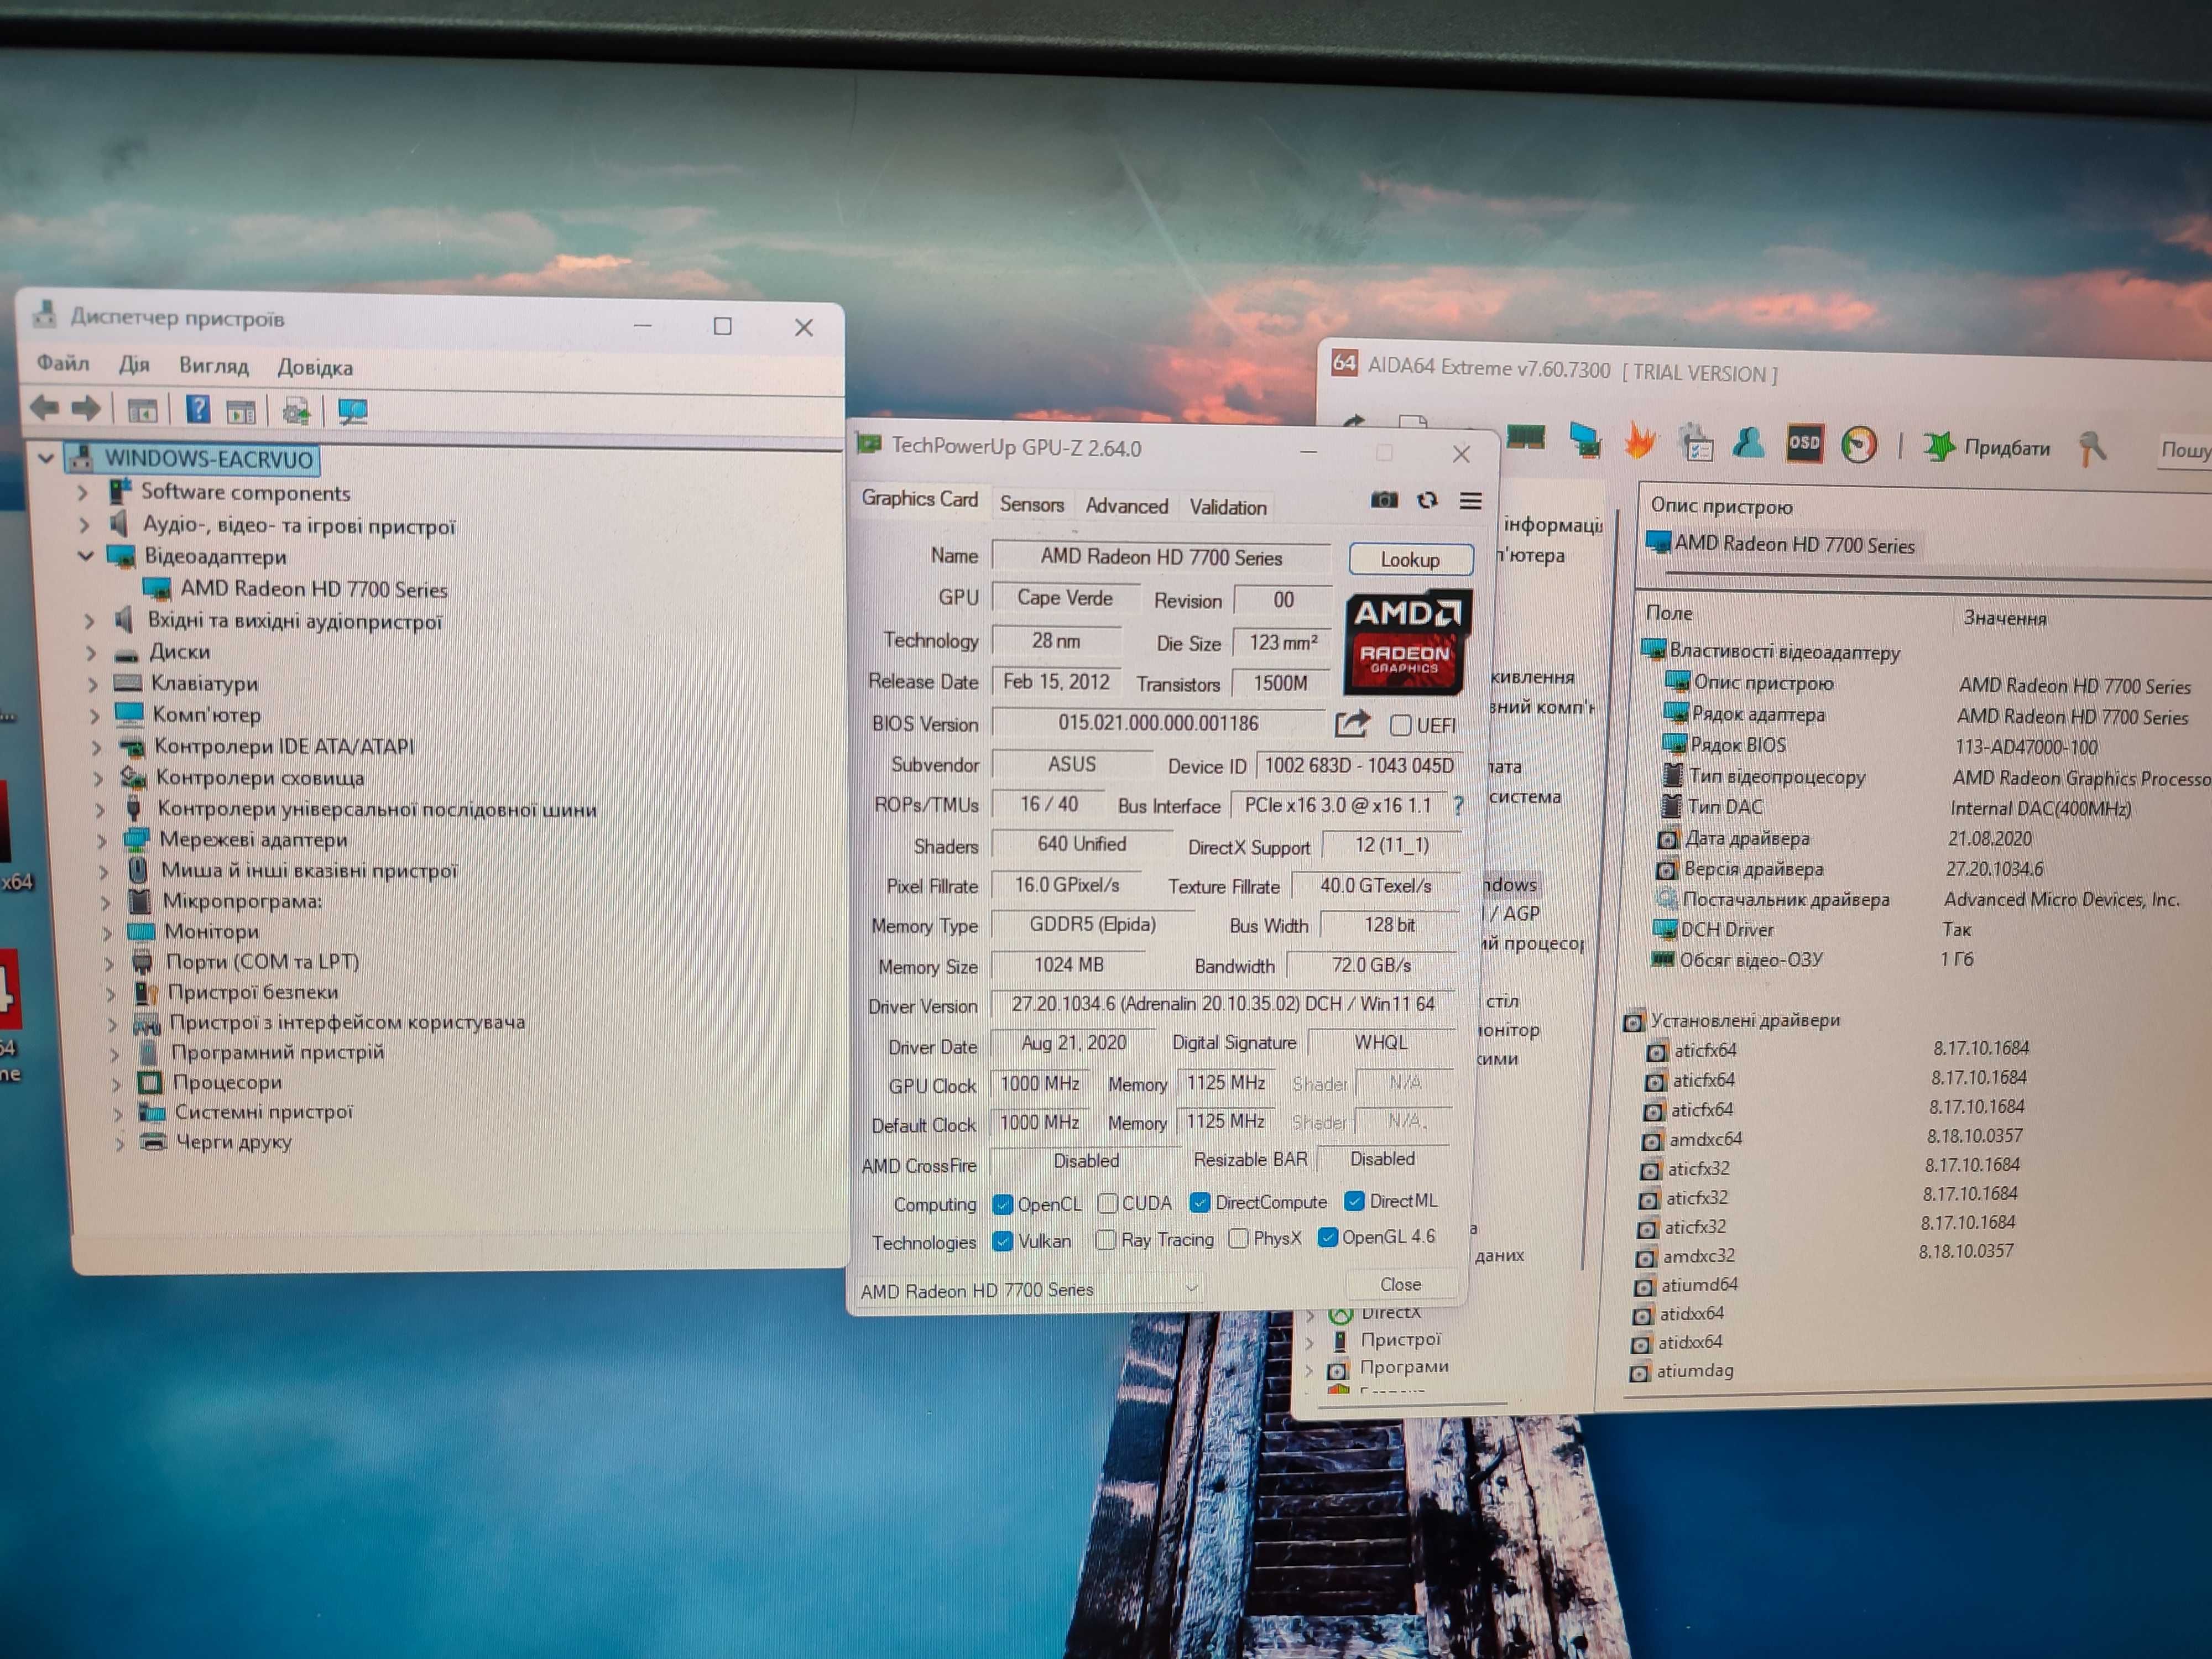Click the back arrow in Device Manager toolbar

[x=44, y=407]
